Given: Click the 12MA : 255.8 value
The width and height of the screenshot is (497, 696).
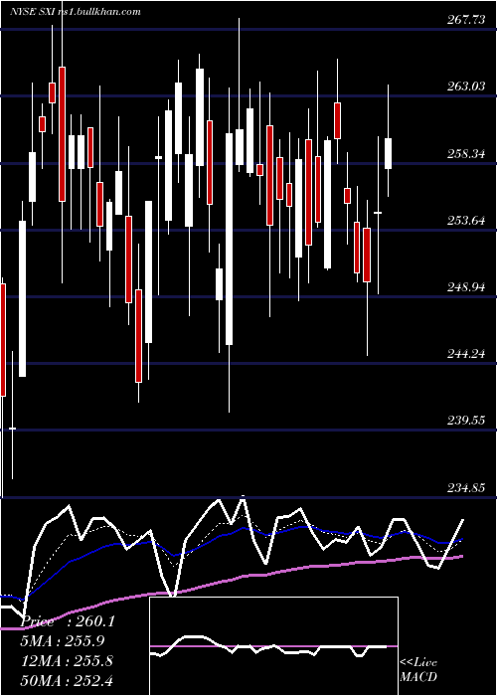Looking at the screenshot, I should coord(67,661).
